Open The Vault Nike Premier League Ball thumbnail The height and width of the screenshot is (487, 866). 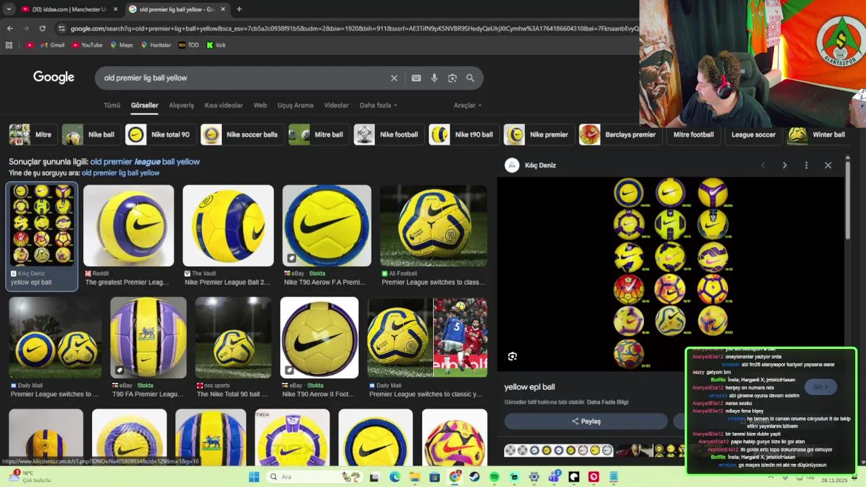click(x=228, y=226)
